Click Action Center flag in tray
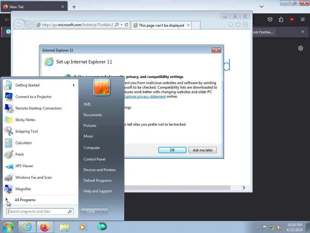 [265, 227]
